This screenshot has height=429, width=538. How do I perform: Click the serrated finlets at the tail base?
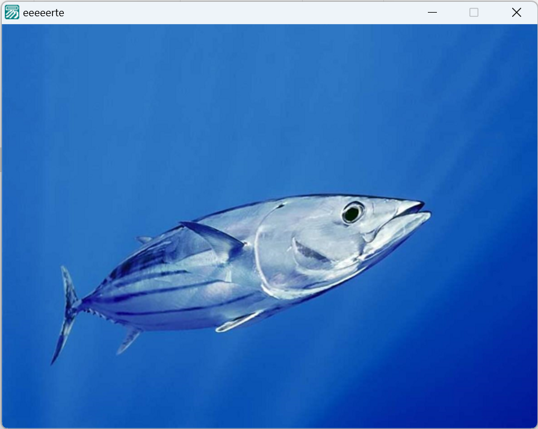pos(95,313)
